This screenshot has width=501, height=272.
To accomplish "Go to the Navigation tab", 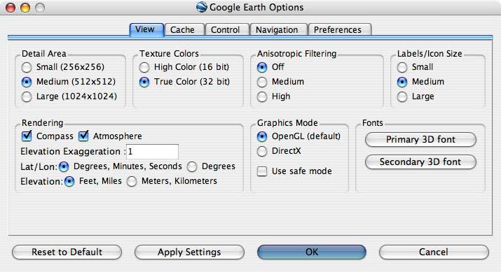I will (x=278, y=29).
